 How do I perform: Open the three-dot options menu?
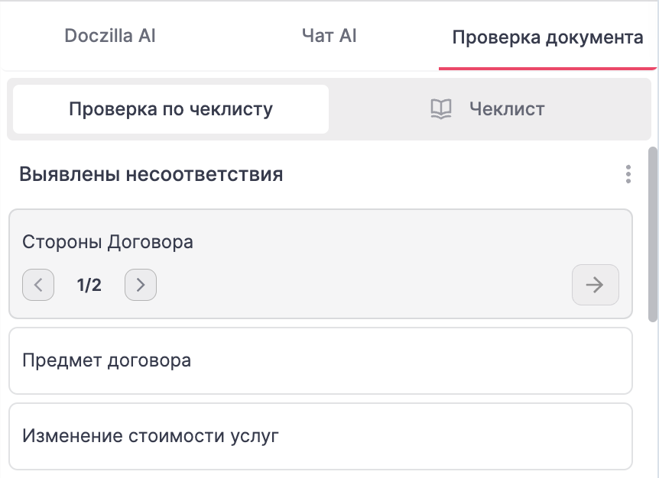pos(628,174)
